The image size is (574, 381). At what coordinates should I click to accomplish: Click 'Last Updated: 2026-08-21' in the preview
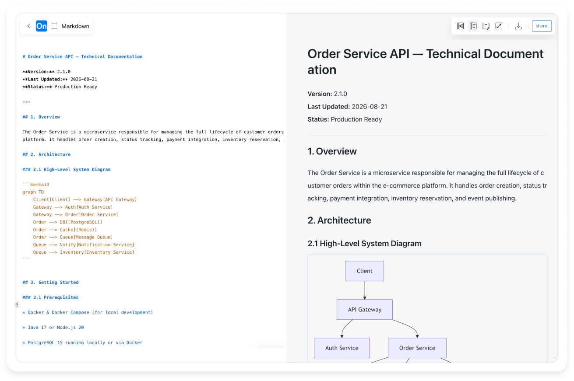(347, 107)
